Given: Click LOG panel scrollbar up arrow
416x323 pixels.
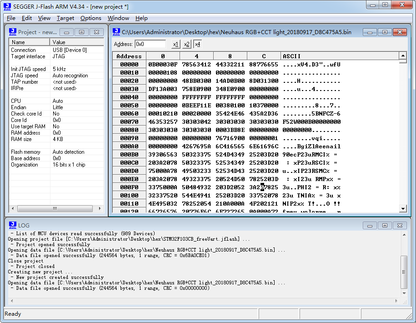Looking at the screenshot, I should tap(404, 235).
